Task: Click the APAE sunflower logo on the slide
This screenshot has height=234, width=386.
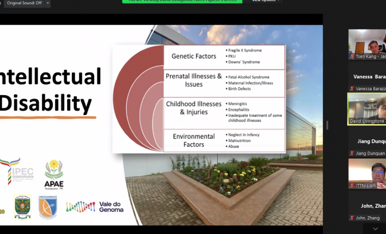Action: click(54, 175)
